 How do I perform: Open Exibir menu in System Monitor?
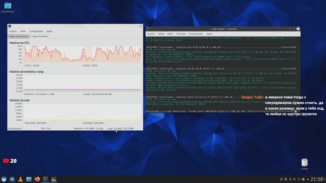pyautogui.click(x=23, y=32)
